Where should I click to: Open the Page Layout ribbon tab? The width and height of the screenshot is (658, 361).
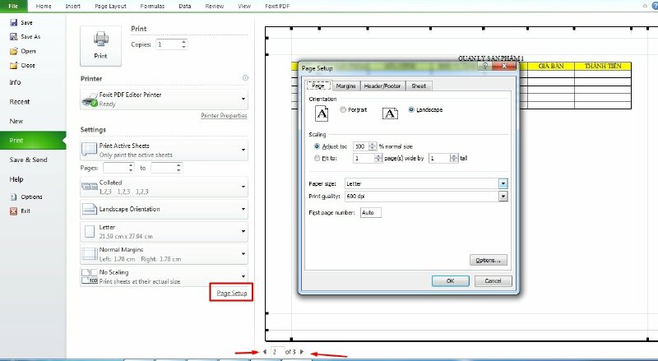coord(111,6)
